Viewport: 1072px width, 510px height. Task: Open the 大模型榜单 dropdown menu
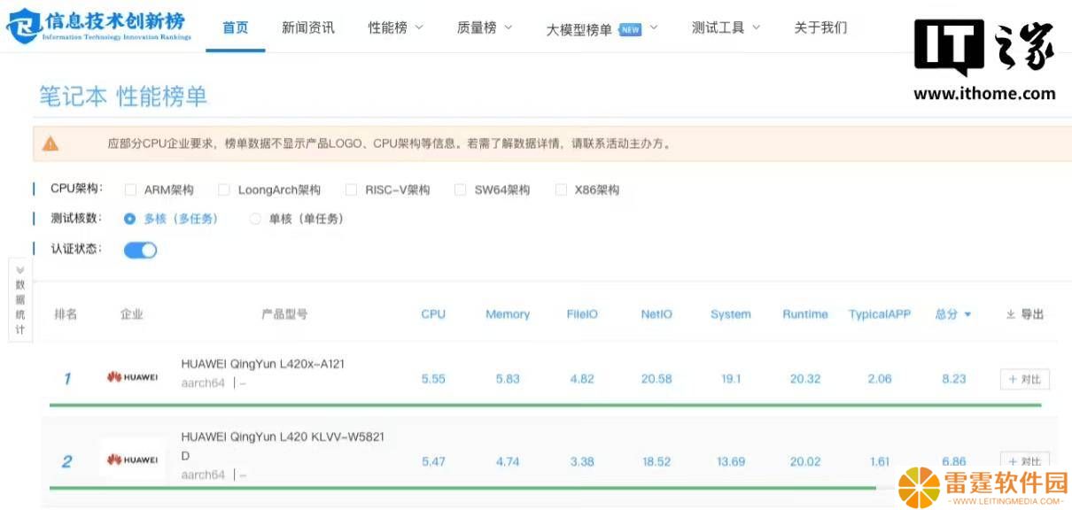coord(602,29)
